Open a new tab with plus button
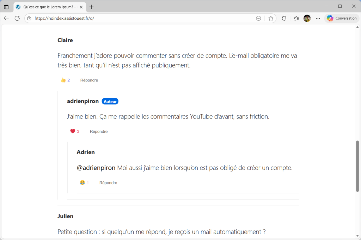 coord(92,7)
